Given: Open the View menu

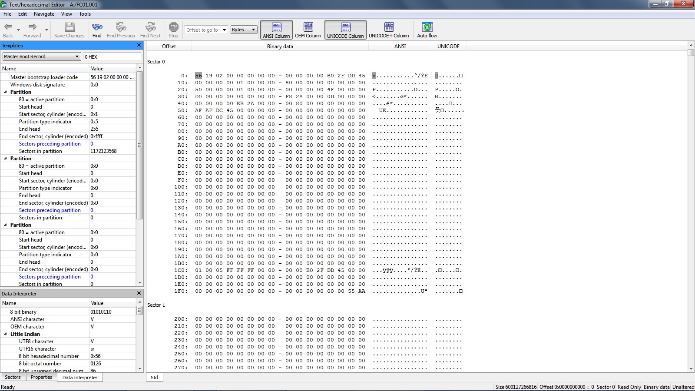Looking at the screenshot, I should pos(66,14).
